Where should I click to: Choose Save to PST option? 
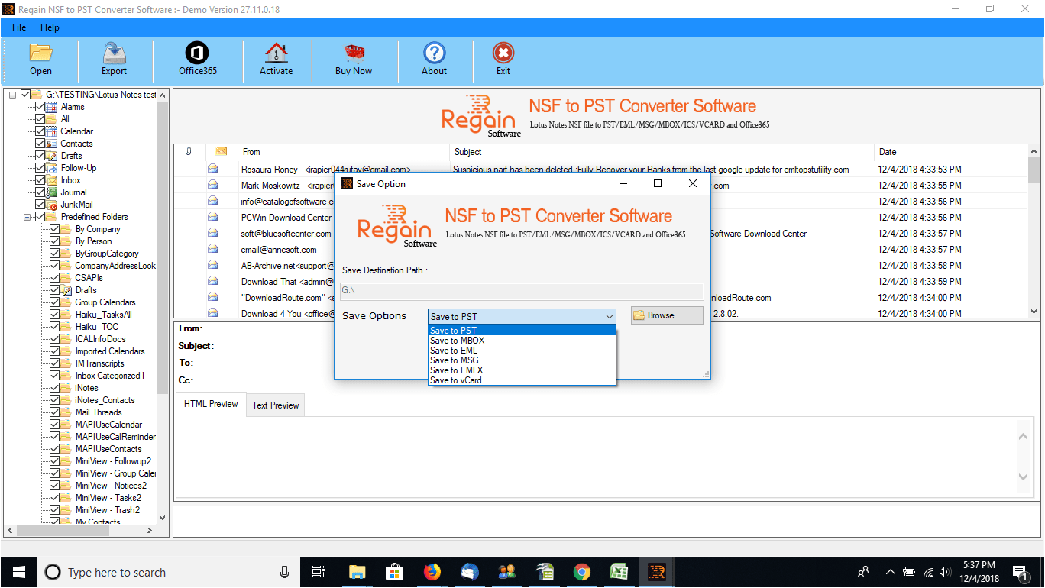point(522,331)
